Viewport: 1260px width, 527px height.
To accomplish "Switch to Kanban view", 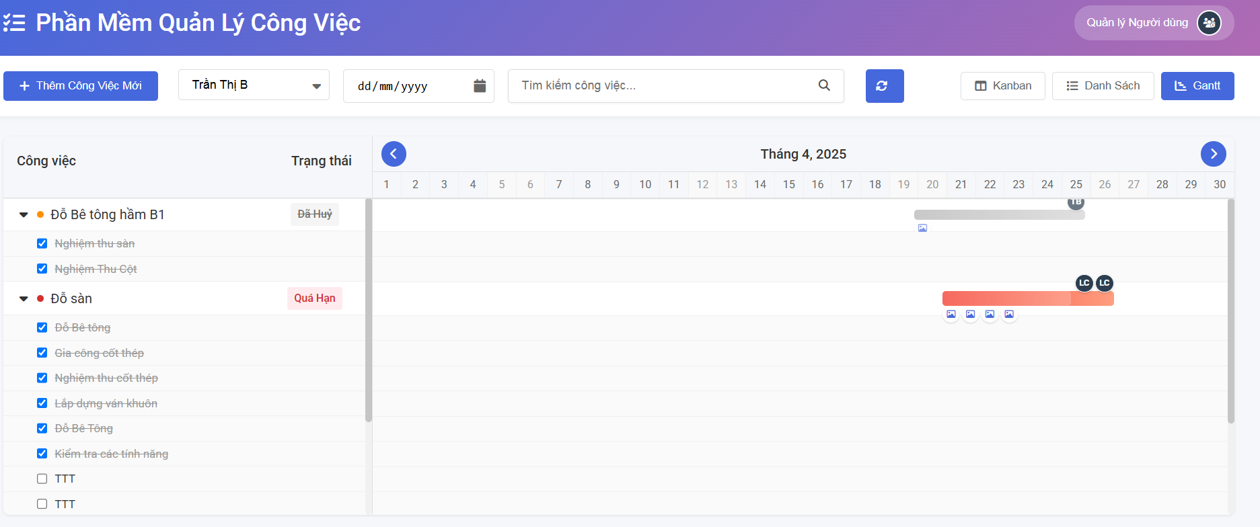I will tap(1003, 86).
